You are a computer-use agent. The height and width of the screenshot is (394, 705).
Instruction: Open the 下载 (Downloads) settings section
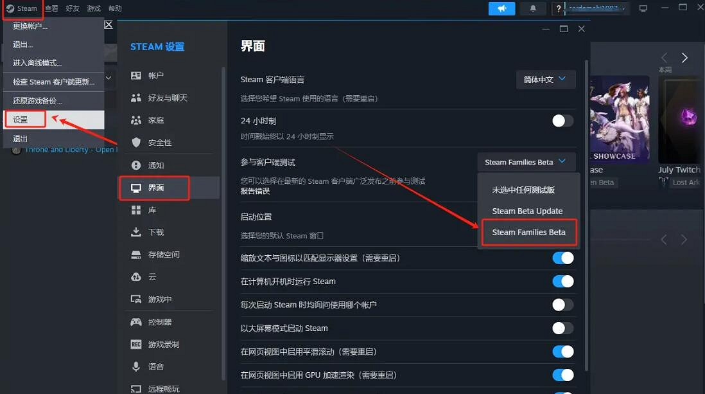(155, 233)
